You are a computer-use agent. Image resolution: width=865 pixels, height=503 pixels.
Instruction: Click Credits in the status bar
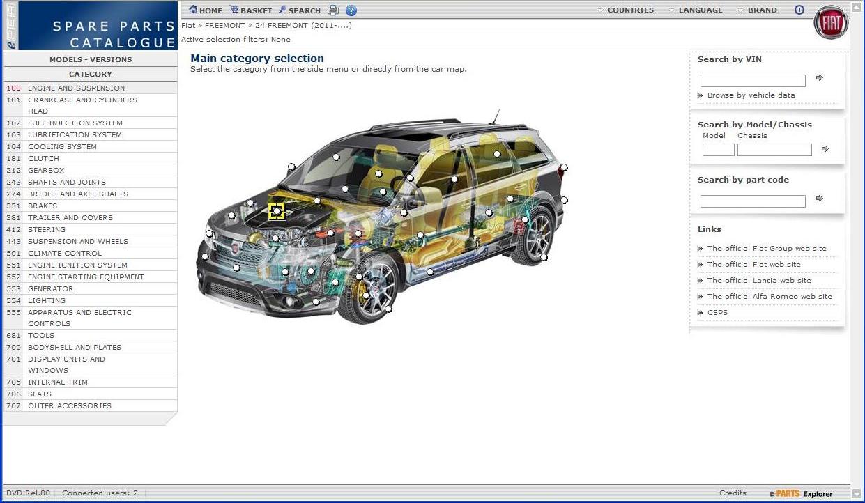tap(733, 493)
